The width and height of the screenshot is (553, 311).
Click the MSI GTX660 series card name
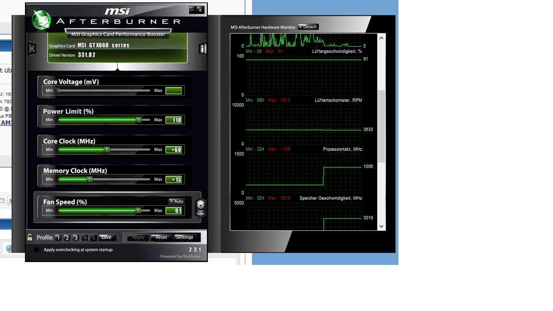(x=103, y=45)
